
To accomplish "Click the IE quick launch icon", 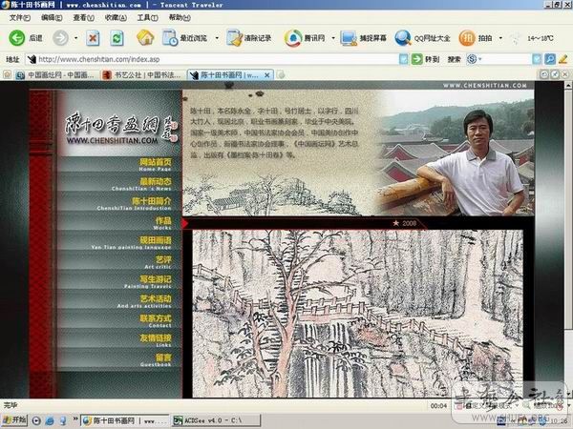I will 50,420.
